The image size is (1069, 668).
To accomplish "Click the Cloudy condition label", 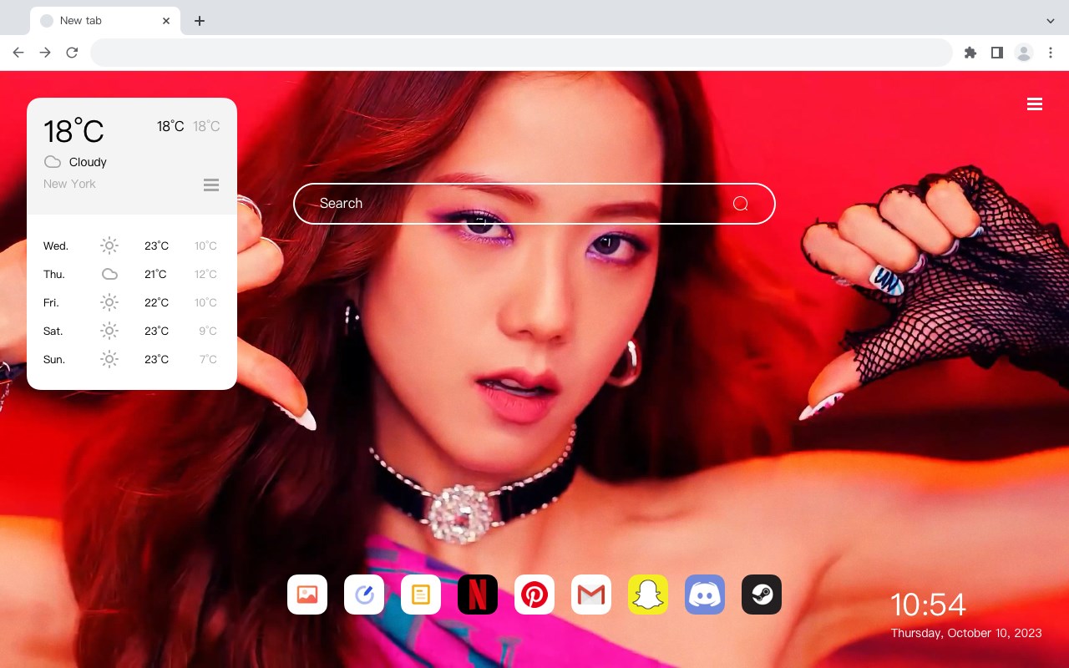I will click(88, 162).
